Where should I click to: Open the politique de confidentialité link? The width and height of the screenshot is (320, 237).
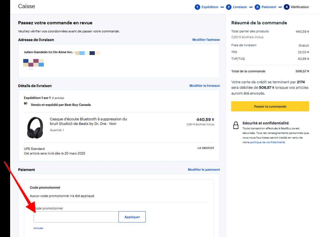pos(267,142)
